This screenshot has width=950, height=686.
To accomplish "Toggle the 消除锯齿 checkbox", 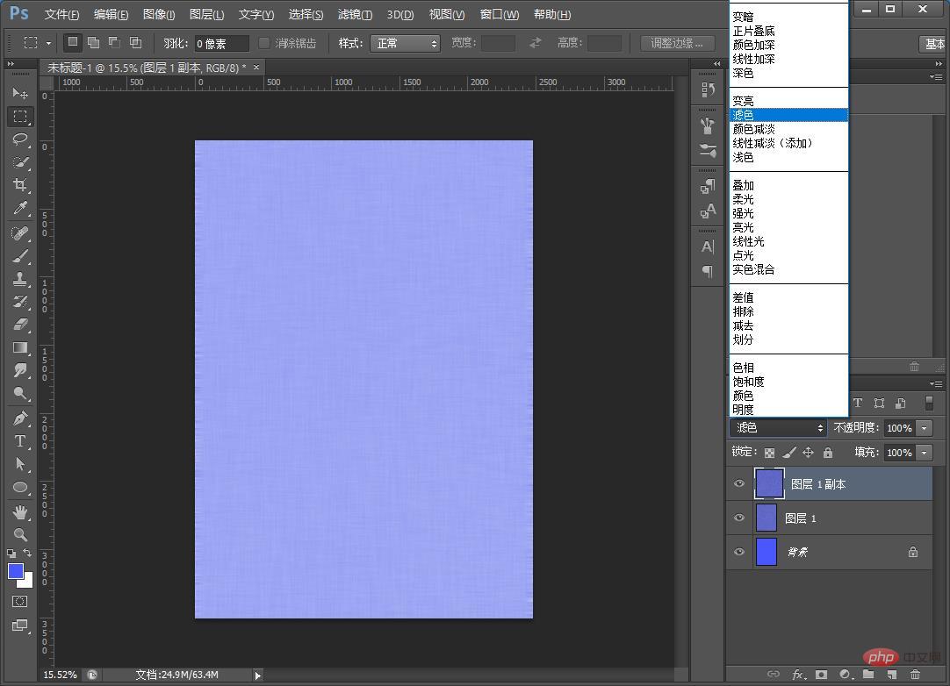I will [263, 43].
